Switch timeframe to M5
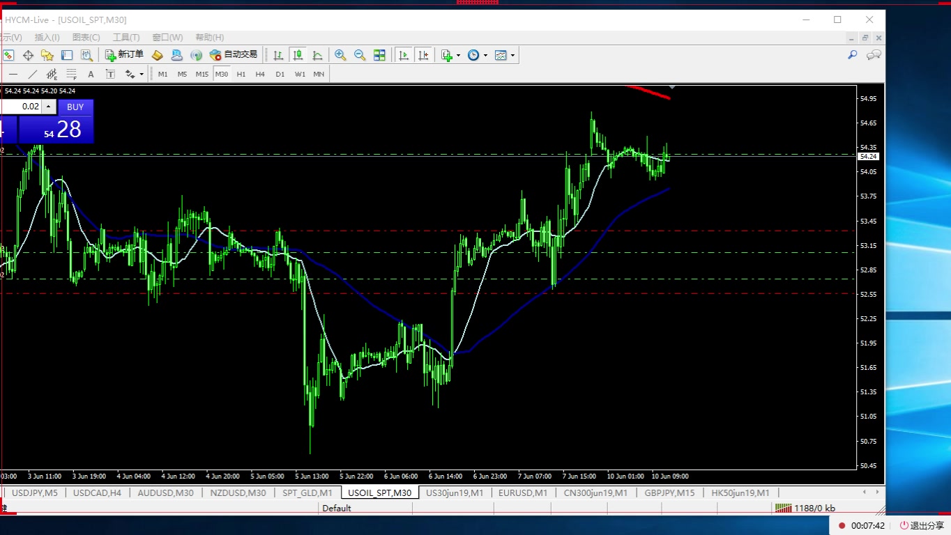 pos(182,74)
